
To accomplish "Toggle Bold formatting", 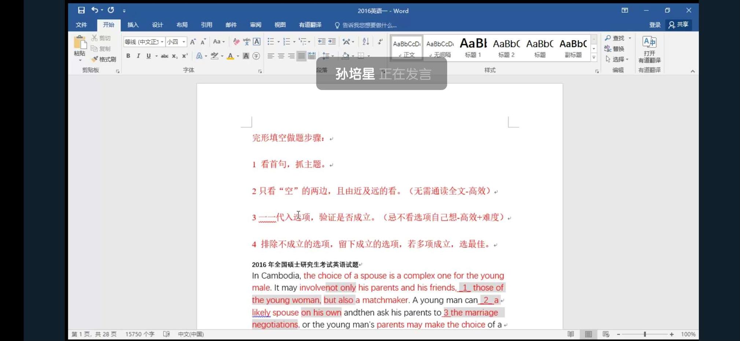I will (x=128, y=56).
